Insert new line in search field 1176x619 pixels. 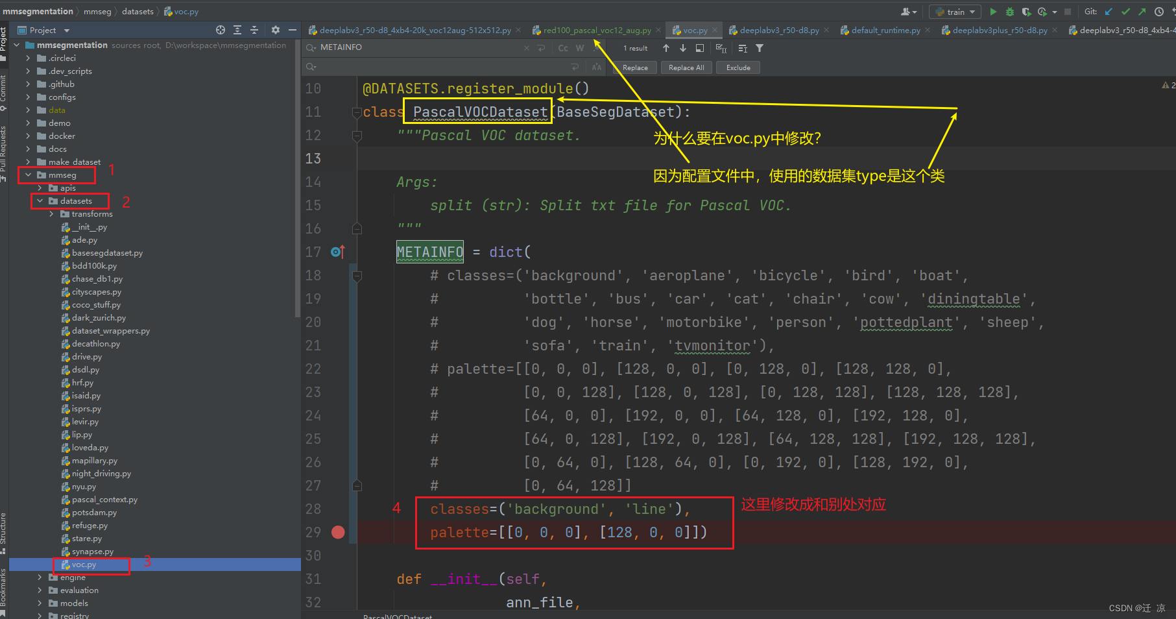click(542, 48)
